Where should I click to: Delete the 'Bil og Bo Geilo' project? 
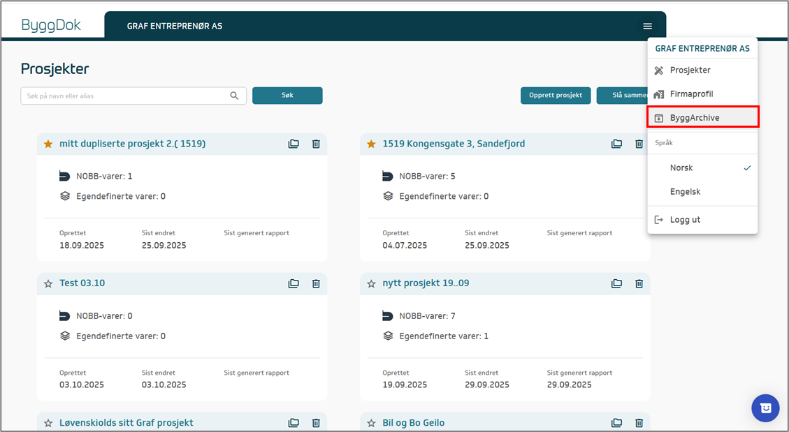(x=639, y=423)
